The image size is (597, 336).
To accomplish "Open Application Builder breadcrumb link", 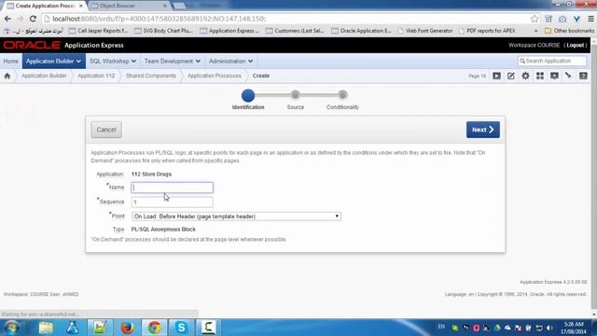I will point(44,76).
